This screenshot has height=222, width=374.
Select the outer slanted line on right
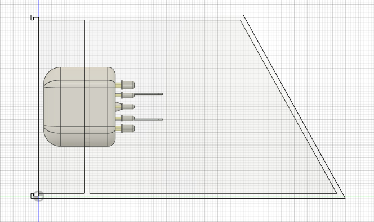coord(294,106)
